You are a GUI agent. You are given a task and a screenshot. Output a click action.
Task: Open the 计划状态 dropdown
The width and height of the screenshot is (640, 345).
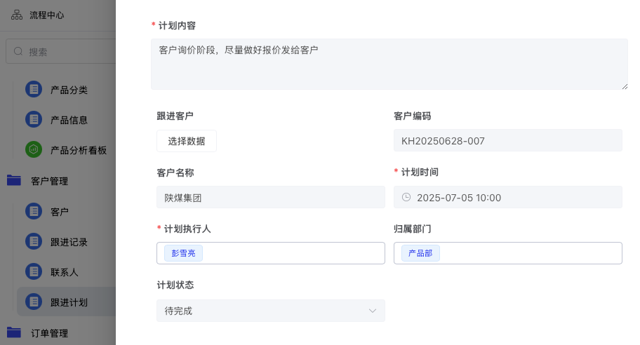[271, 311]
